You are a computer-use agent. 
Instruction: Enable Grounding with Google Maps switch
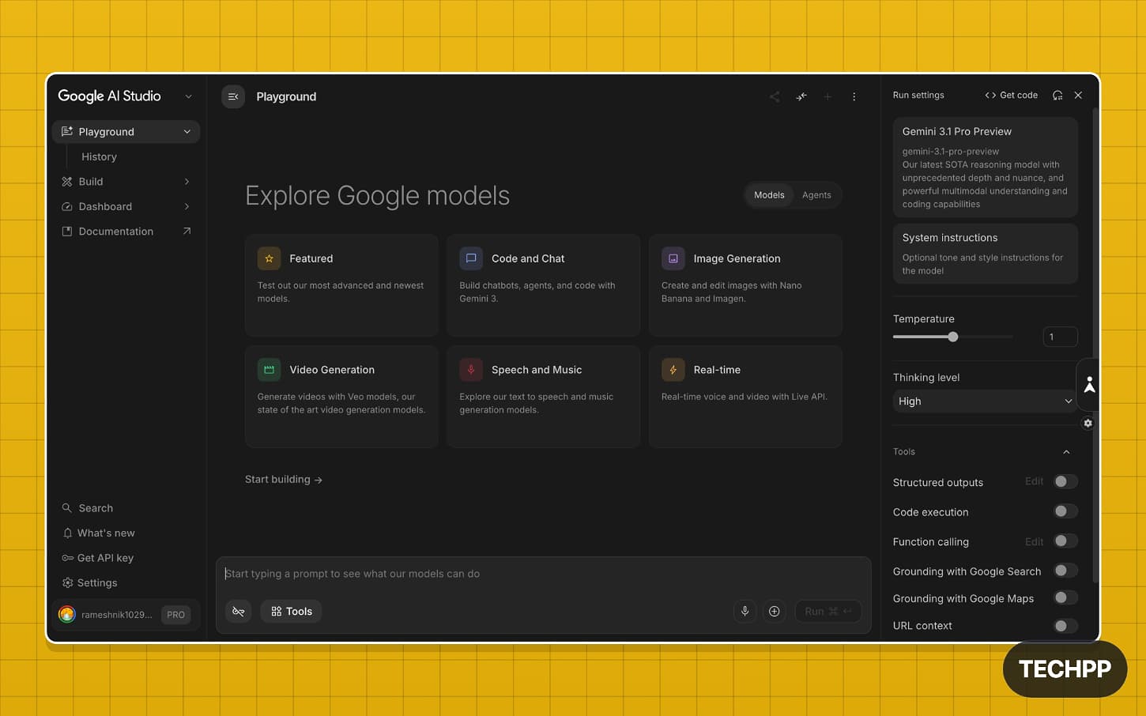[1065, 597]
